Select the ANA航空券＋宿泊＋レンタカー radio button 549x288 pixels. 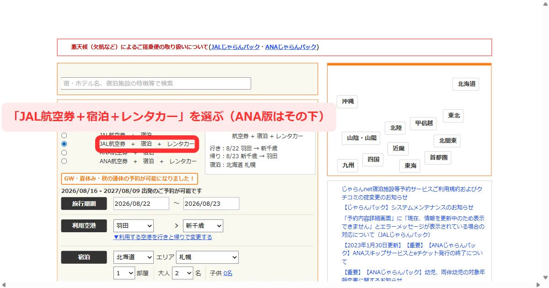(x=64, y=161)
